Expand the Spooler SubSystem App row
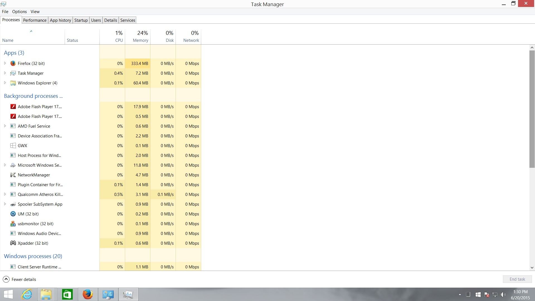The height and width of the screenshot is (301, 535). click(x=5, y=204)
